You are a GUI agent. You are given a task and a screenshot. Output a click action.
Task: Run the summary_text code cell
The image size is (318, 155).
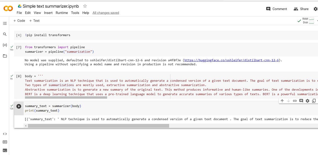19,107
